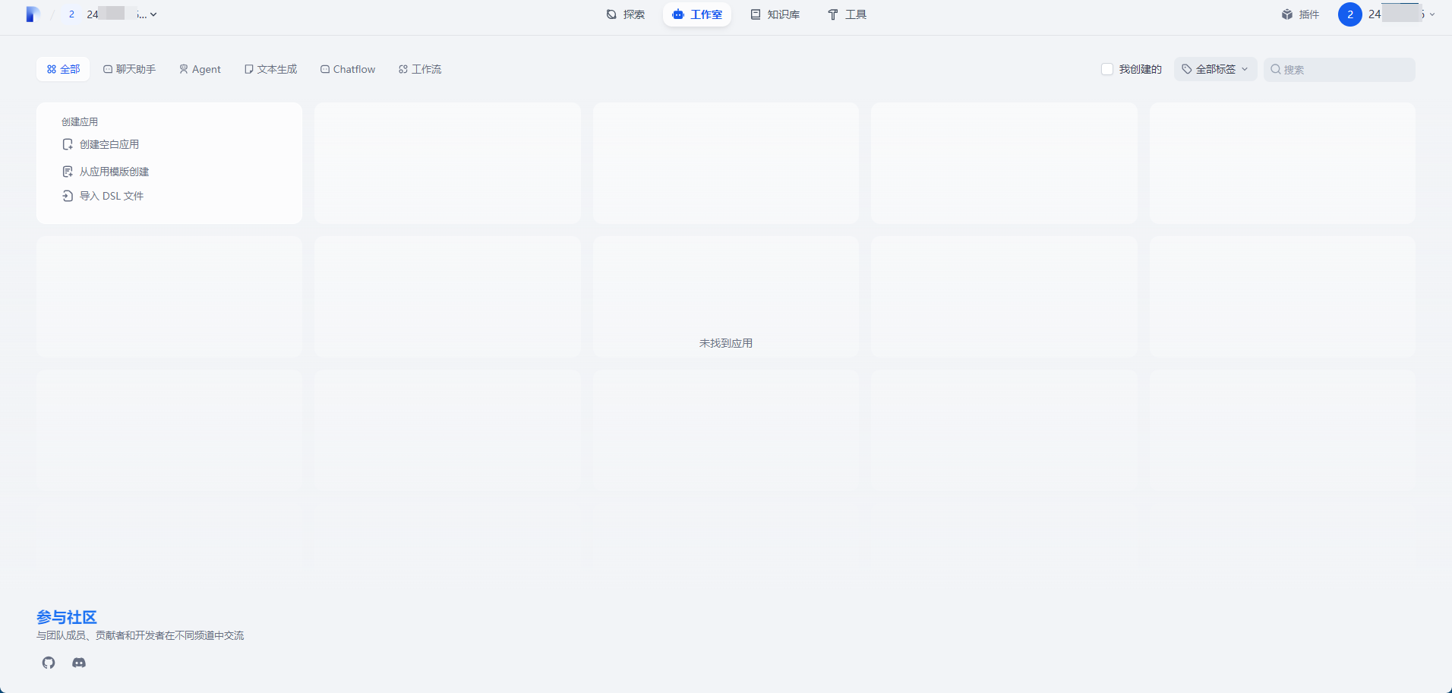Viewport: 1452px width, 693px height.
Task: Click the 参与社区 heading text
Action: pyautogui.click(x=67, y=617)
